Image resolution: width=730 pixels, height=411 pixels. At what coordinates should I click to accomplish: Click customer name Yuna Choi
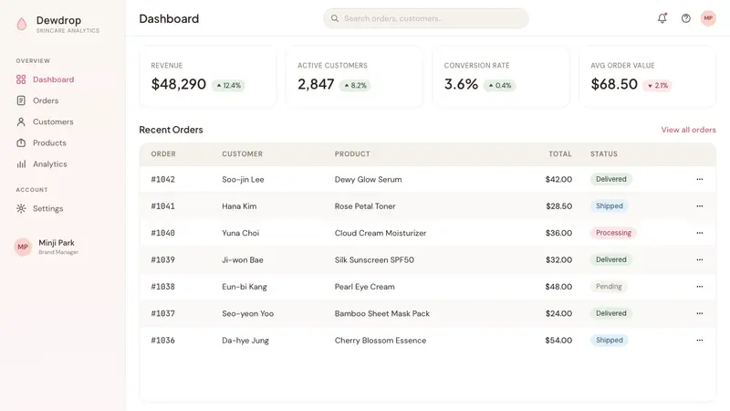pos(241,233)
